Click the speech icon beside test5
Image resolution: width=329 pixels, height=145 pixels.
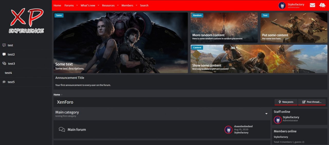click(4, 82)
